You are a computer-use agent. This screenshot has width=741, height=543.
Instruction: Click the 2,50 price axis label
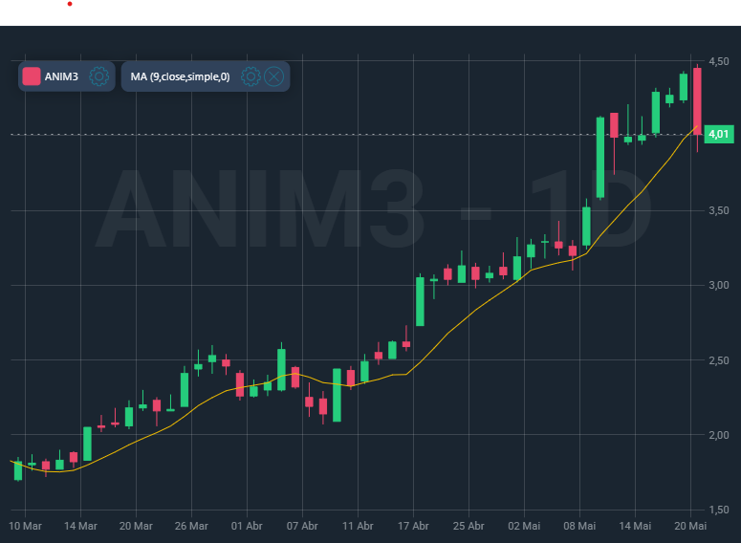[x=718, y=360]
